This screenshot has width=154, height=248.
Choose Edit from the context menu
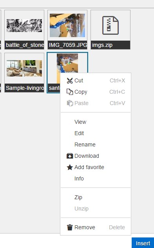click(79, 133)
